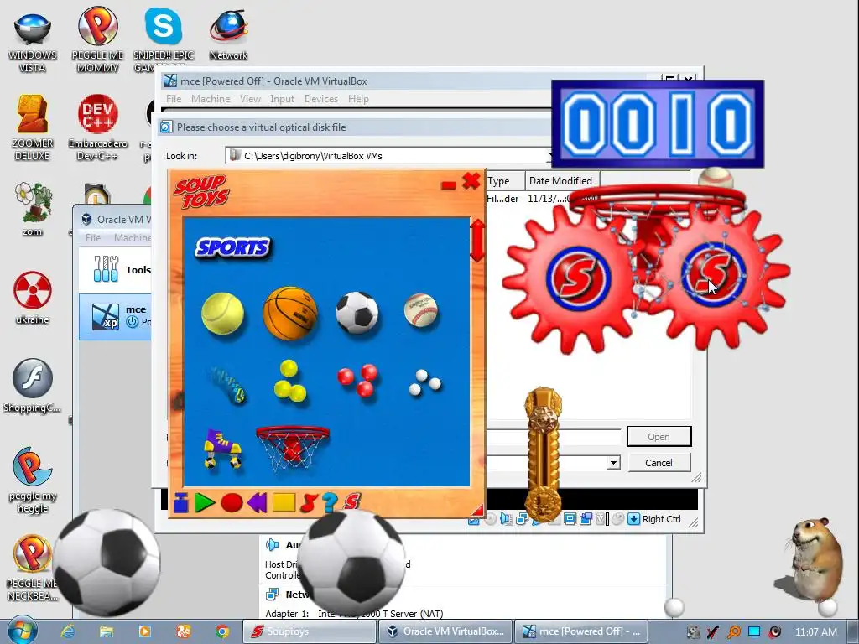Click the golden pillar toy
This screenshot has height=644, width=859.
click(x=543, y=454)
